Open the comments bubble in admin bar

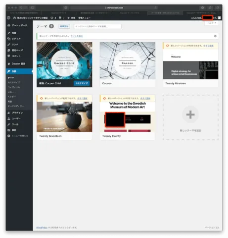61,18
